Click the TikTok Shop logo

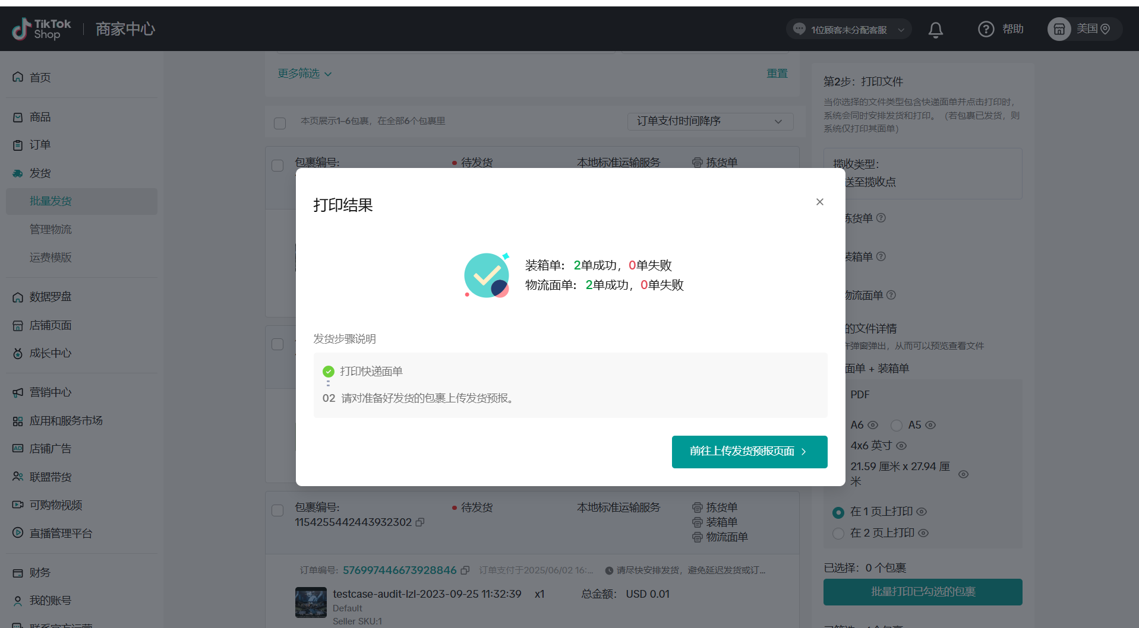[x=42, y=29]
